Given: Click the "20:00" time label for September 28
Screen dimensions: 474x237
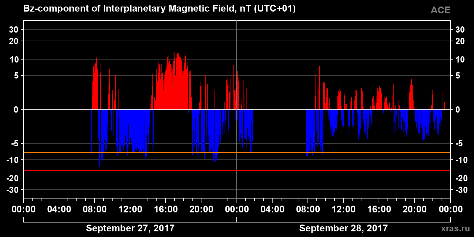Looking at the screenshot, I should click(415, 209).
